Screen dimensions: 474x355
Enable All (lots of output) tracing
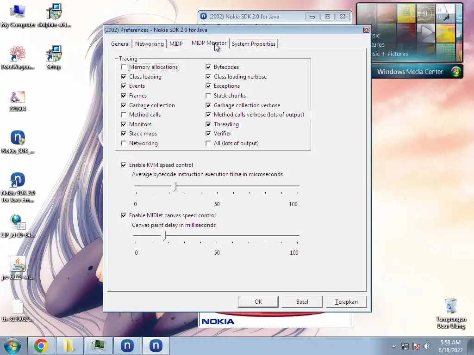[x=208, y=143]
